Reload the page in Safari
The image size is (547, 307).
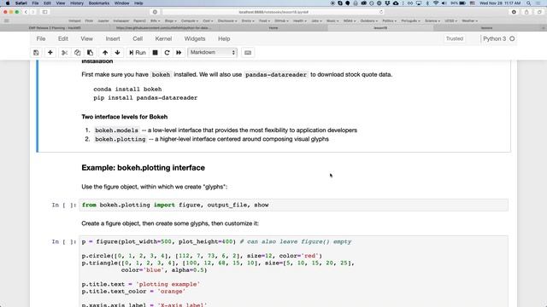[x=381, y=12]
